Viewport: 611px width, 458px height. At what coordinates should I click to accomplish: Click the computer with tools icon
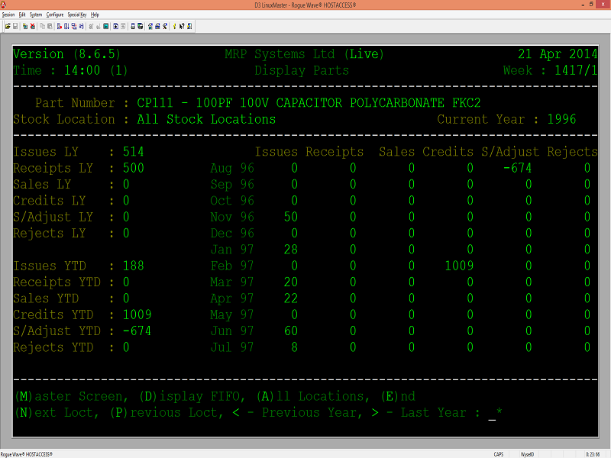[150, 26]
